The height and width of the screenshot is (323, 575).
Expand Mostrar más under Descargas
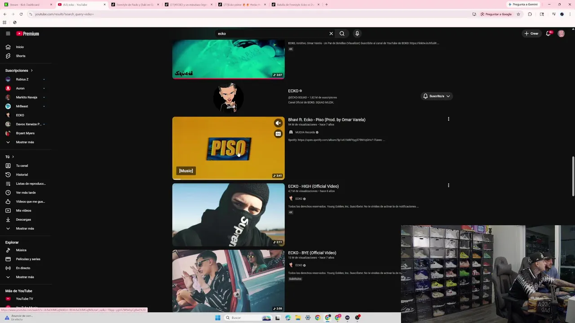[x=26, y=228]
